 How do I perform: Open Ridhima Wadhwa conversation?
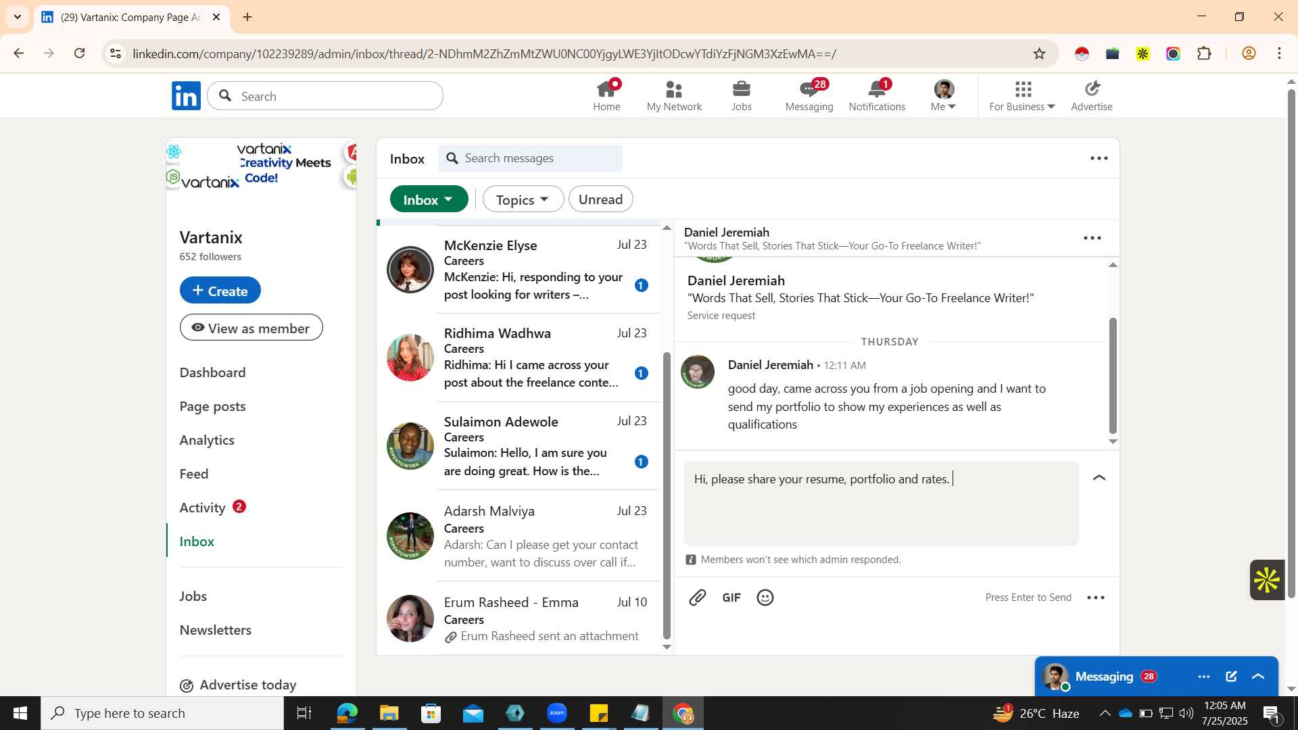pyautogui.click(x=519, y=358)
